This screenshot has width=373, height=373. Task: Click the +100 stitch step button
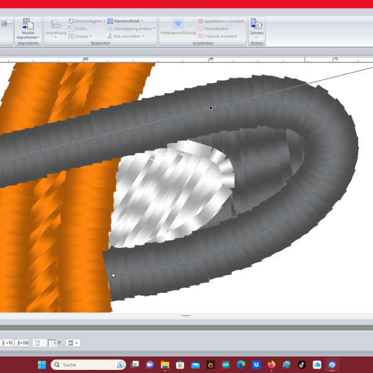pyautogui.click(x=23, y=343)
